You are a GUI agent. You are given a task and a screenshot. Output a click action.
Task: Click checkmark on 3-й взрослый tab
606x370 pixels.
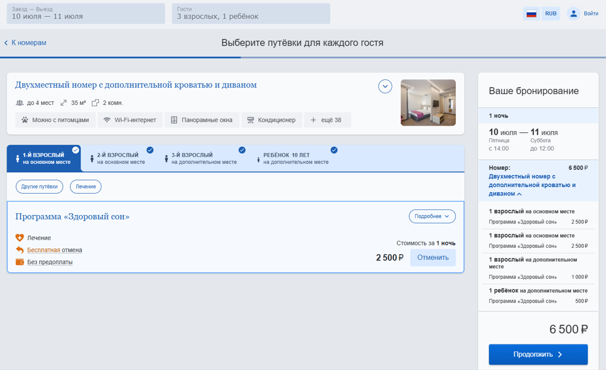(242, 150)
